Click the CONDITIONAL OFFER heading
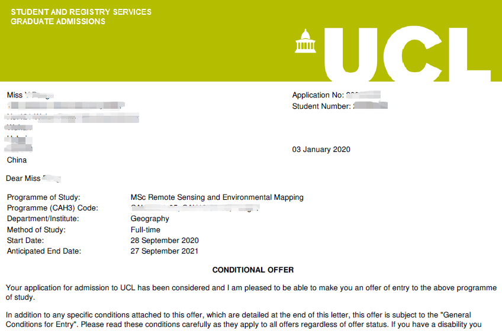The image size is (502, 331). [253, 270]
